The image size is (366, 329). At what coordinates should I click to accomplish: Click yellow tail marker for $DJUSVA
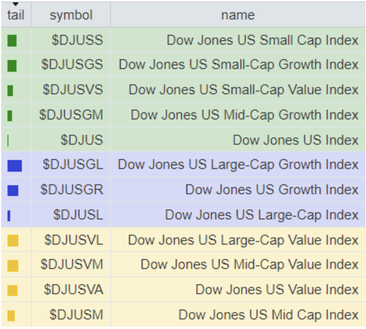tap(13, 290)
